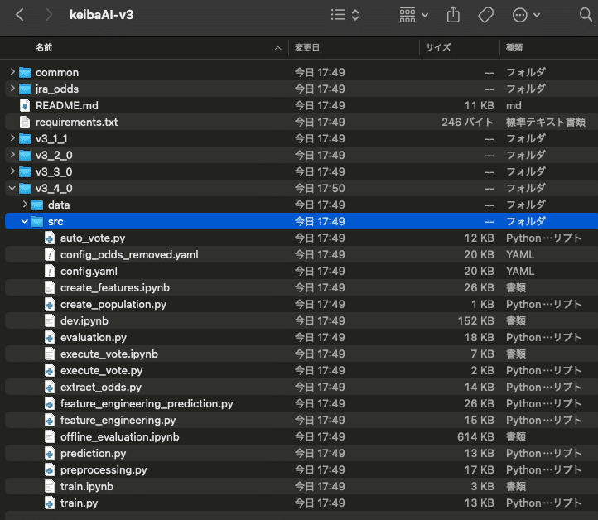Go forward with the right arrow button
This screenshot has width=598, height=520.
[x=49, y=15]
